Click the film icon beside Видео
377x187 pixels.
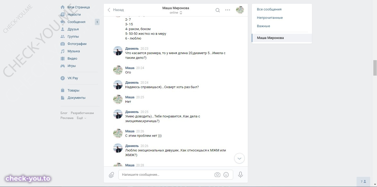click(63, 59)
